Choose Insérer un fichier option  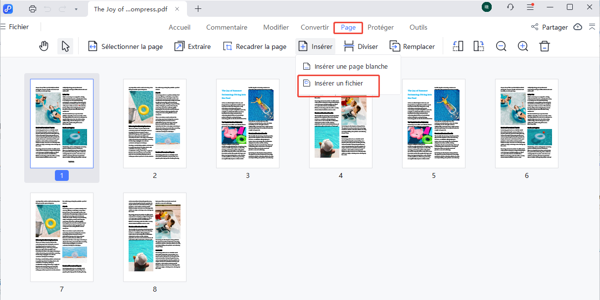point(338,84)
